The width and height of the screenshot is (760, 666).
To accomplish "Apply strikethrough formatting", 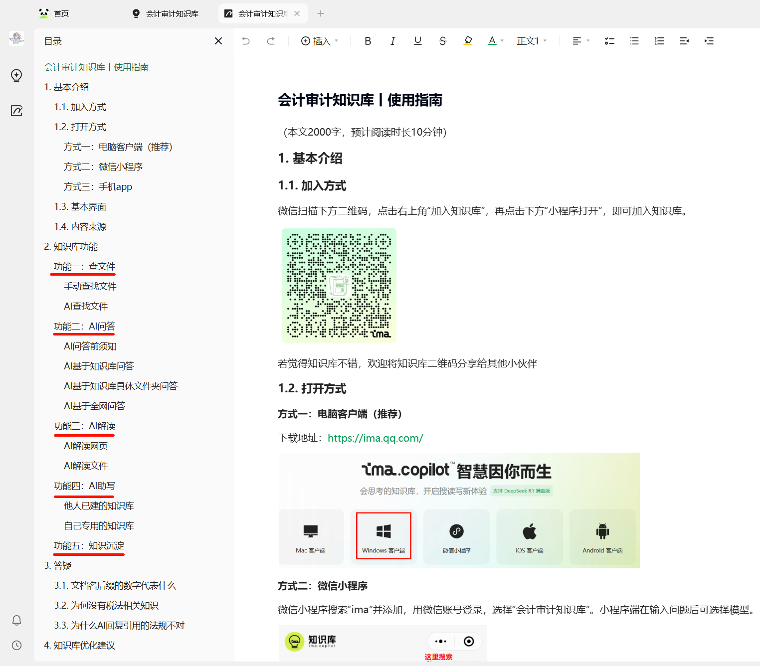I will [443, 41].
